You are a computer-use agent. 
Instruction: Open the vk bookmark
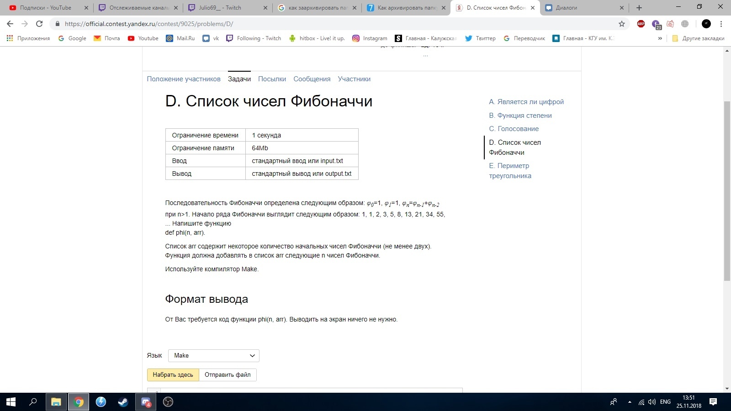[x=211, y=38]
